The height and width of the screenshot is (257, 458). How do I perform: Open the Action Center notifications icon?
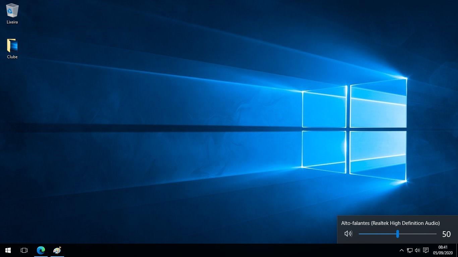tap(426, 250)
